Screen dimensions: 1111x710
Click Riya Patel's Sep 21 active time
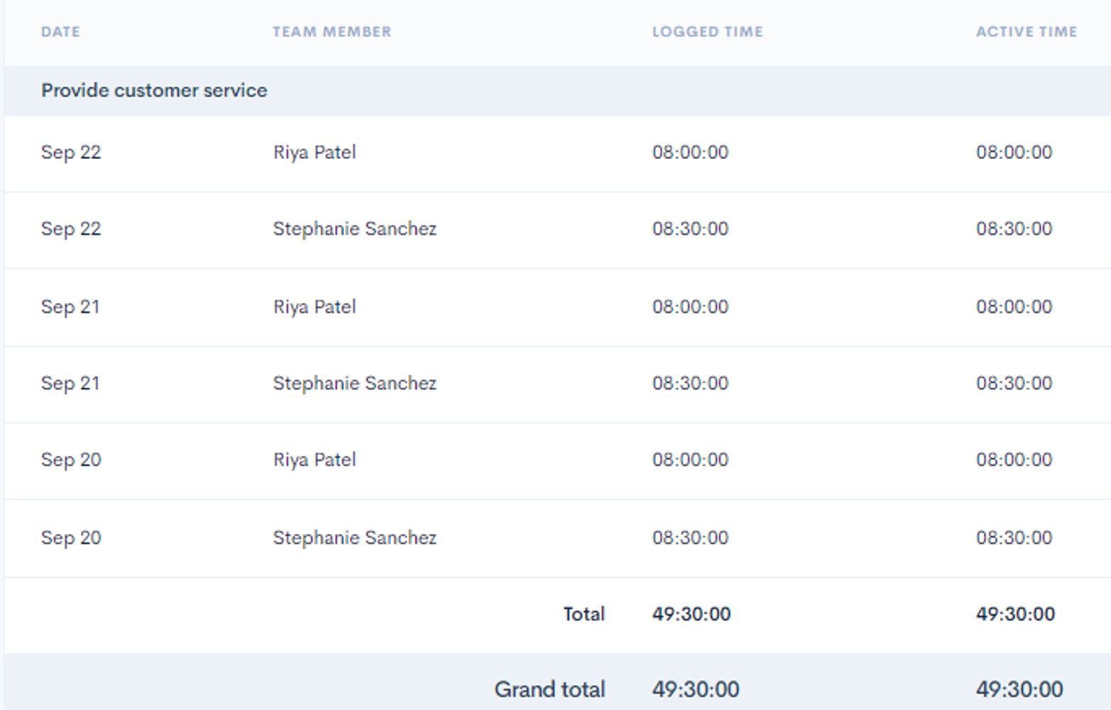click(x=1014, y=307)
